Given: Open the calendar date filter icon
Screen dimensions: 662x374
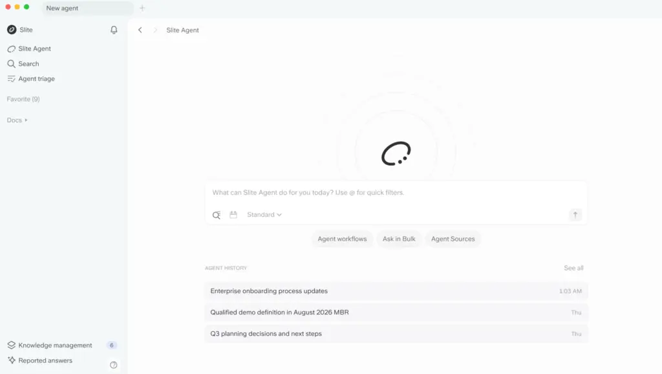Looking at the screenshot, I should (x=233, y=215).
